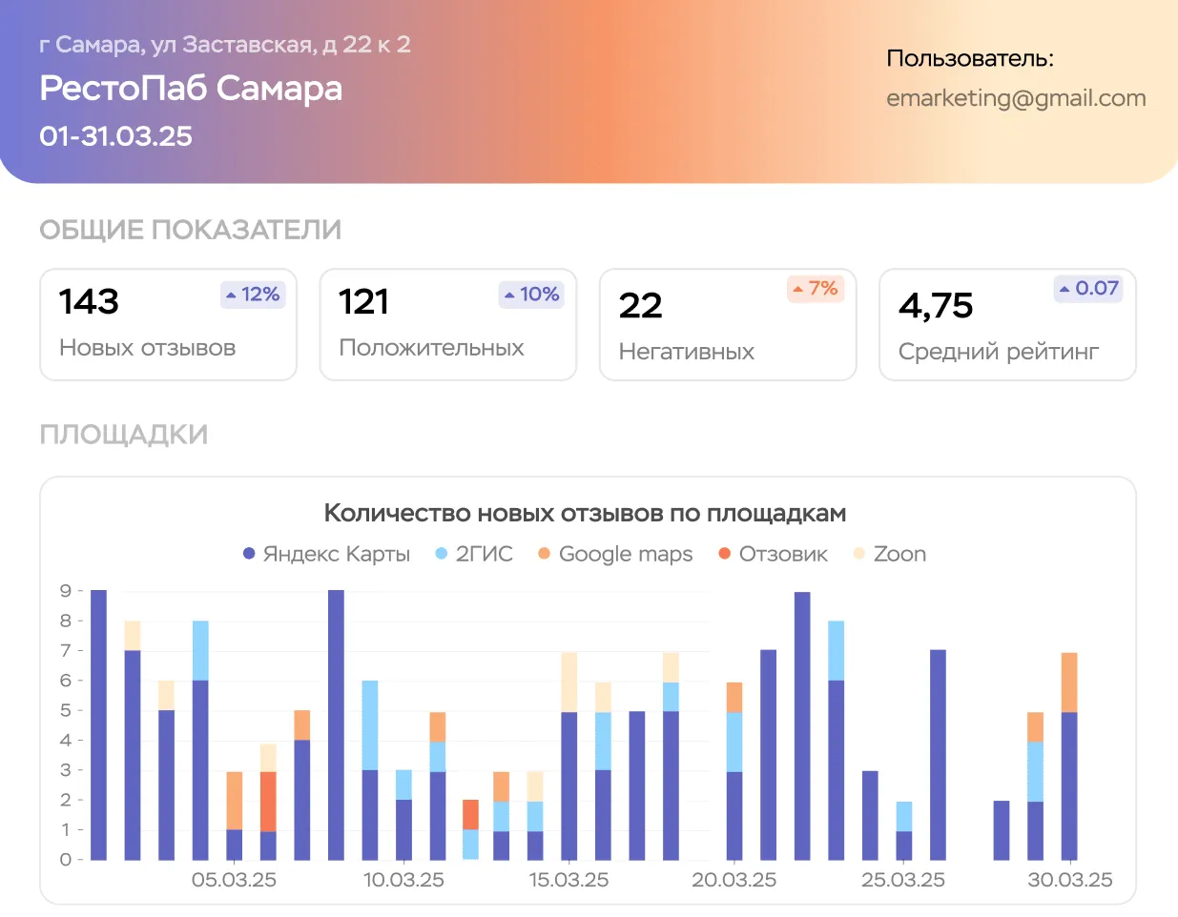The height and width of the screenshot is (917, 1178).
Task: Click the emarketing@gmail.com user email
Action: pyautogui.click(x=1016, y=98)
